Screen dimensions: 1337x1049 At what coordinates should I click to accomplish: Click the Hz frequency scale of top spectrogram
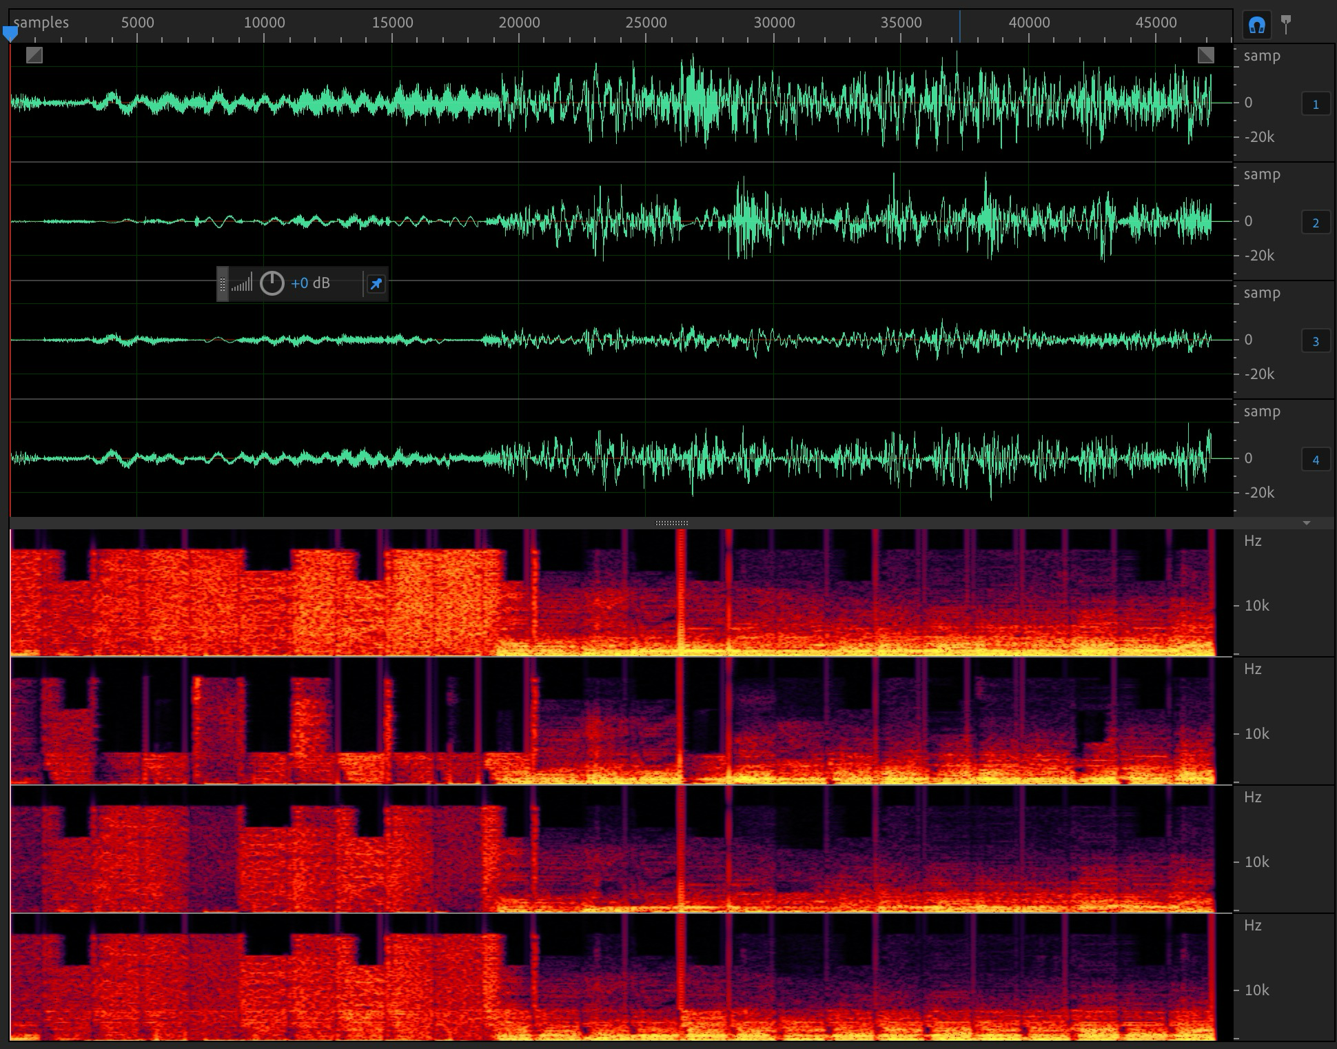click(x=1253, y=541)
